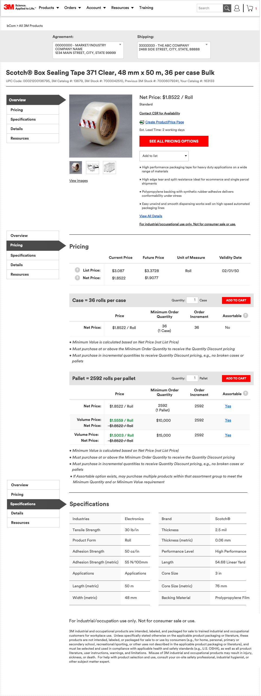261x696 pixels.
Task: Click Assortable help icon in Case table
Action: point(246,315)
